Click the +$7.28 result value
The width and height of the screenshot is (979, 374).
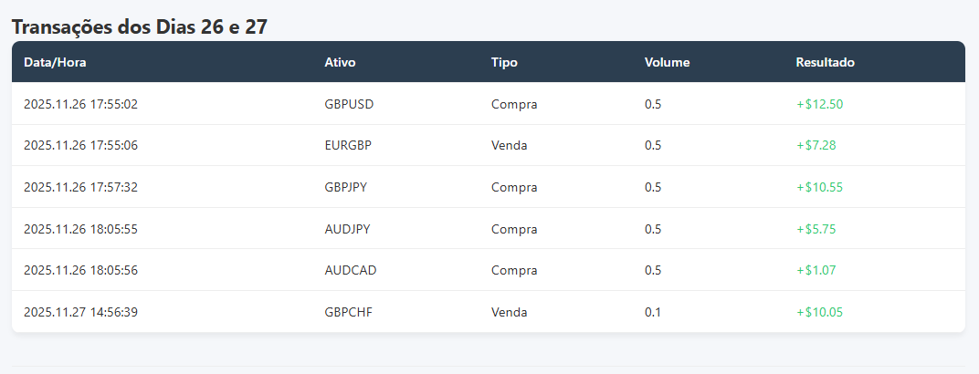click(x=816, y=145)
